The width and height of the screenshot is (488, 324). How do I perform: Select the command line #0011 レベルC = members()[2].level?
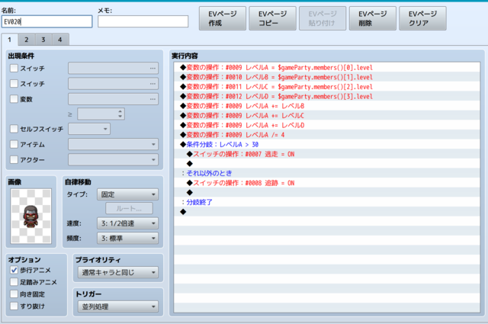(x=327, y=86)
